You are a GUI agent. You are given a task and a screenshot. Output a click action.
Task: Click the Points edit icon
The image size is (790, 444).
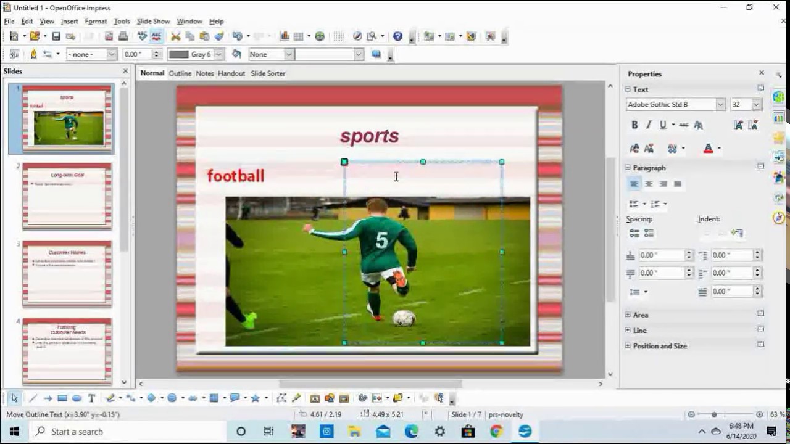tap(281, 398)
